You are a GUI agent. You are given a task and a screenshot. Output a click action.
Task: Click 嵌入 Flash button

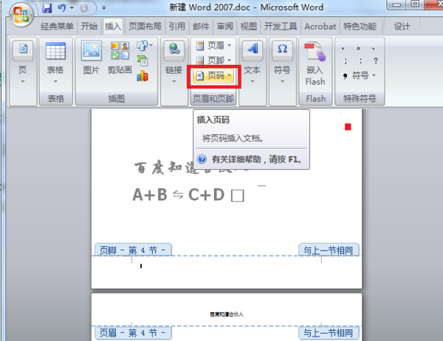tap(315, 63)
